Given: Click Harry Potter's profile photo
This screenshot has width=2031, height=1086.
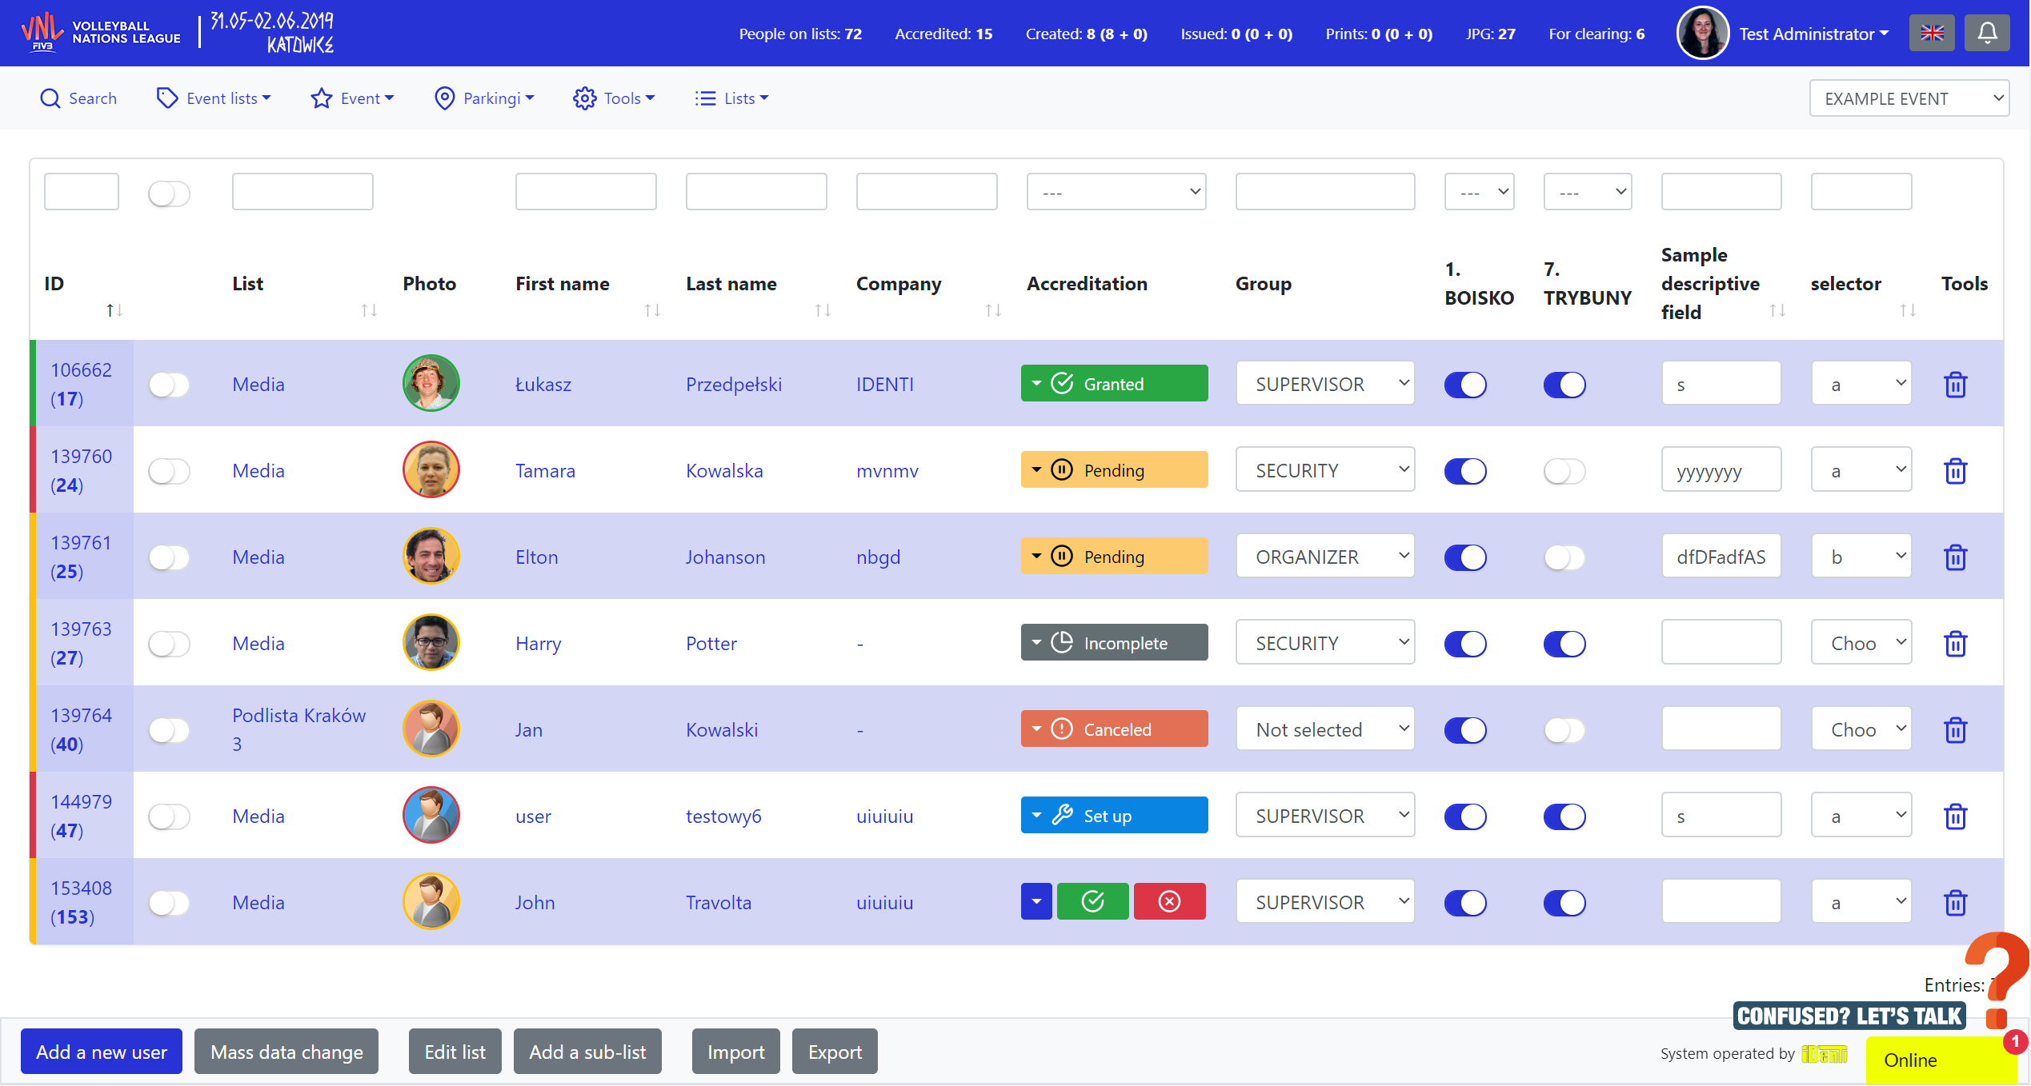Looking at the screenshot, I should click(431, 642).
